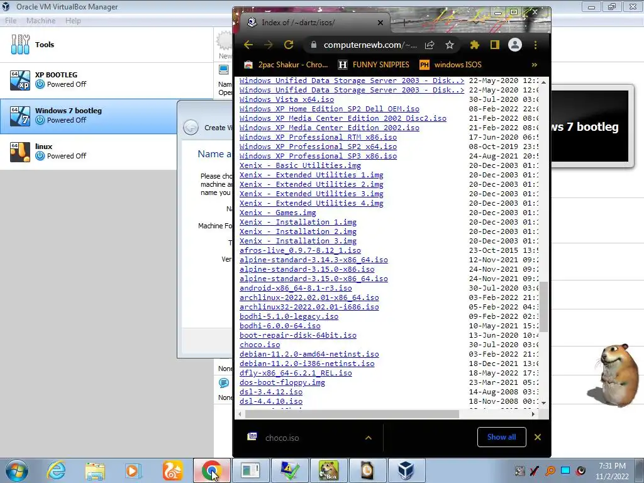Select the XP BOOTLEG virtual machine
Image resolution: width=644 pixels, height=483 pixels.
pyautogui.click(x=106, y=80)
